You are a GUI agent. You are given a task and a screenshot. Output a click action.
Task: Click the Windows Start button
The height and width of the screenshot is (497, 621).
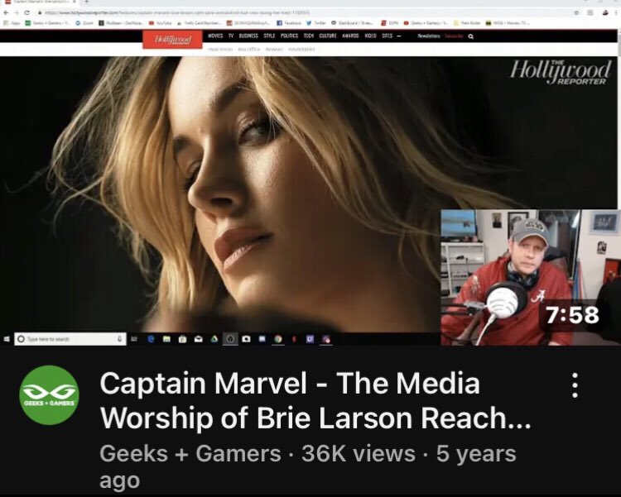pos(7,339)
